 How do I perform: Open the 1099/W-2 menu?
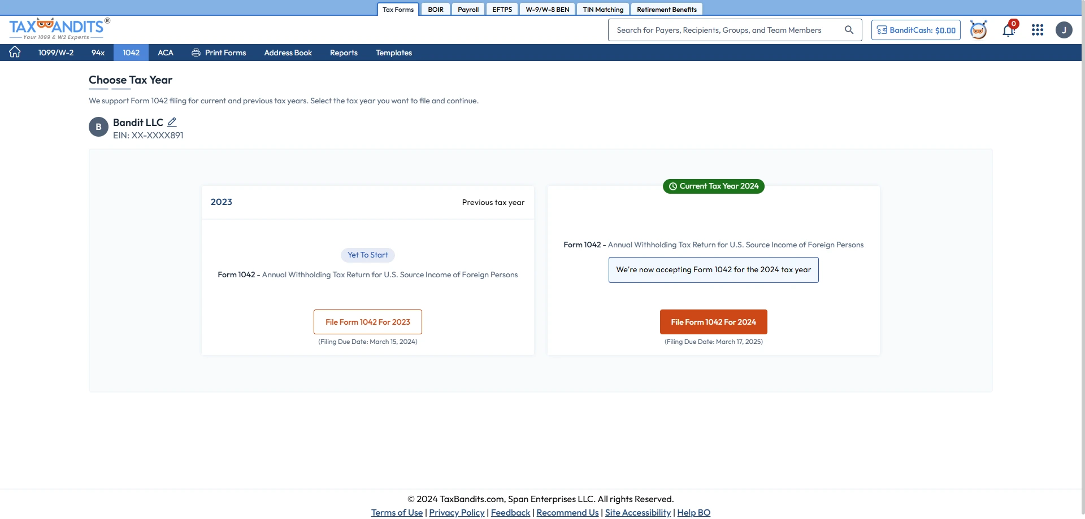click(x=56, y=53)
